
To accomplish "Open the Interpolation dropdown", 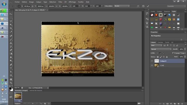I will tap(122, 6).
